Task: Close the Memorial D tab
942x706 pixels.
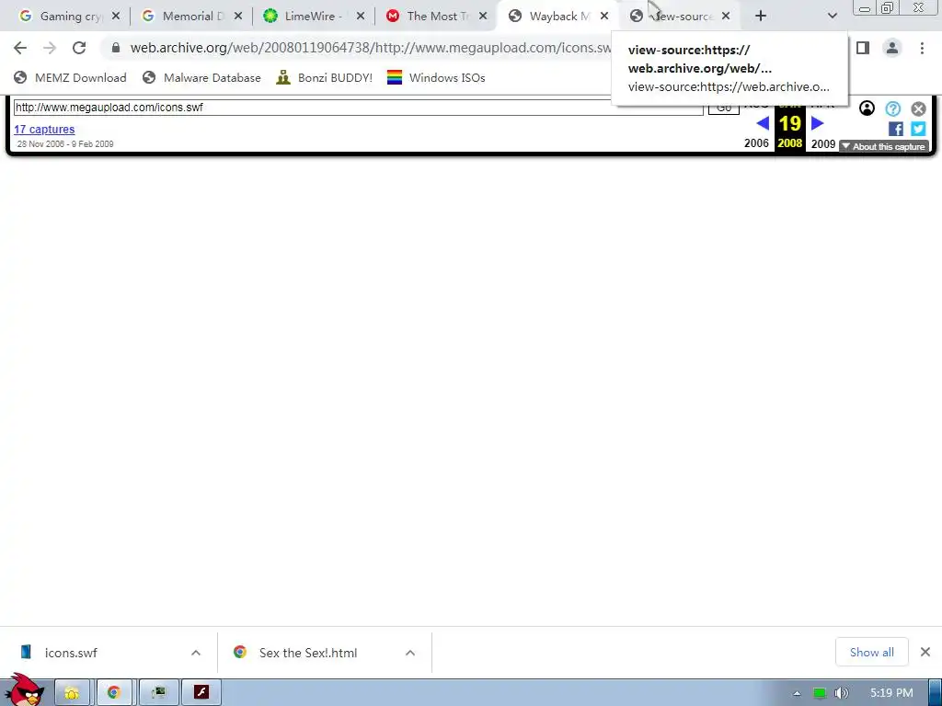Action: pos(238,17)
